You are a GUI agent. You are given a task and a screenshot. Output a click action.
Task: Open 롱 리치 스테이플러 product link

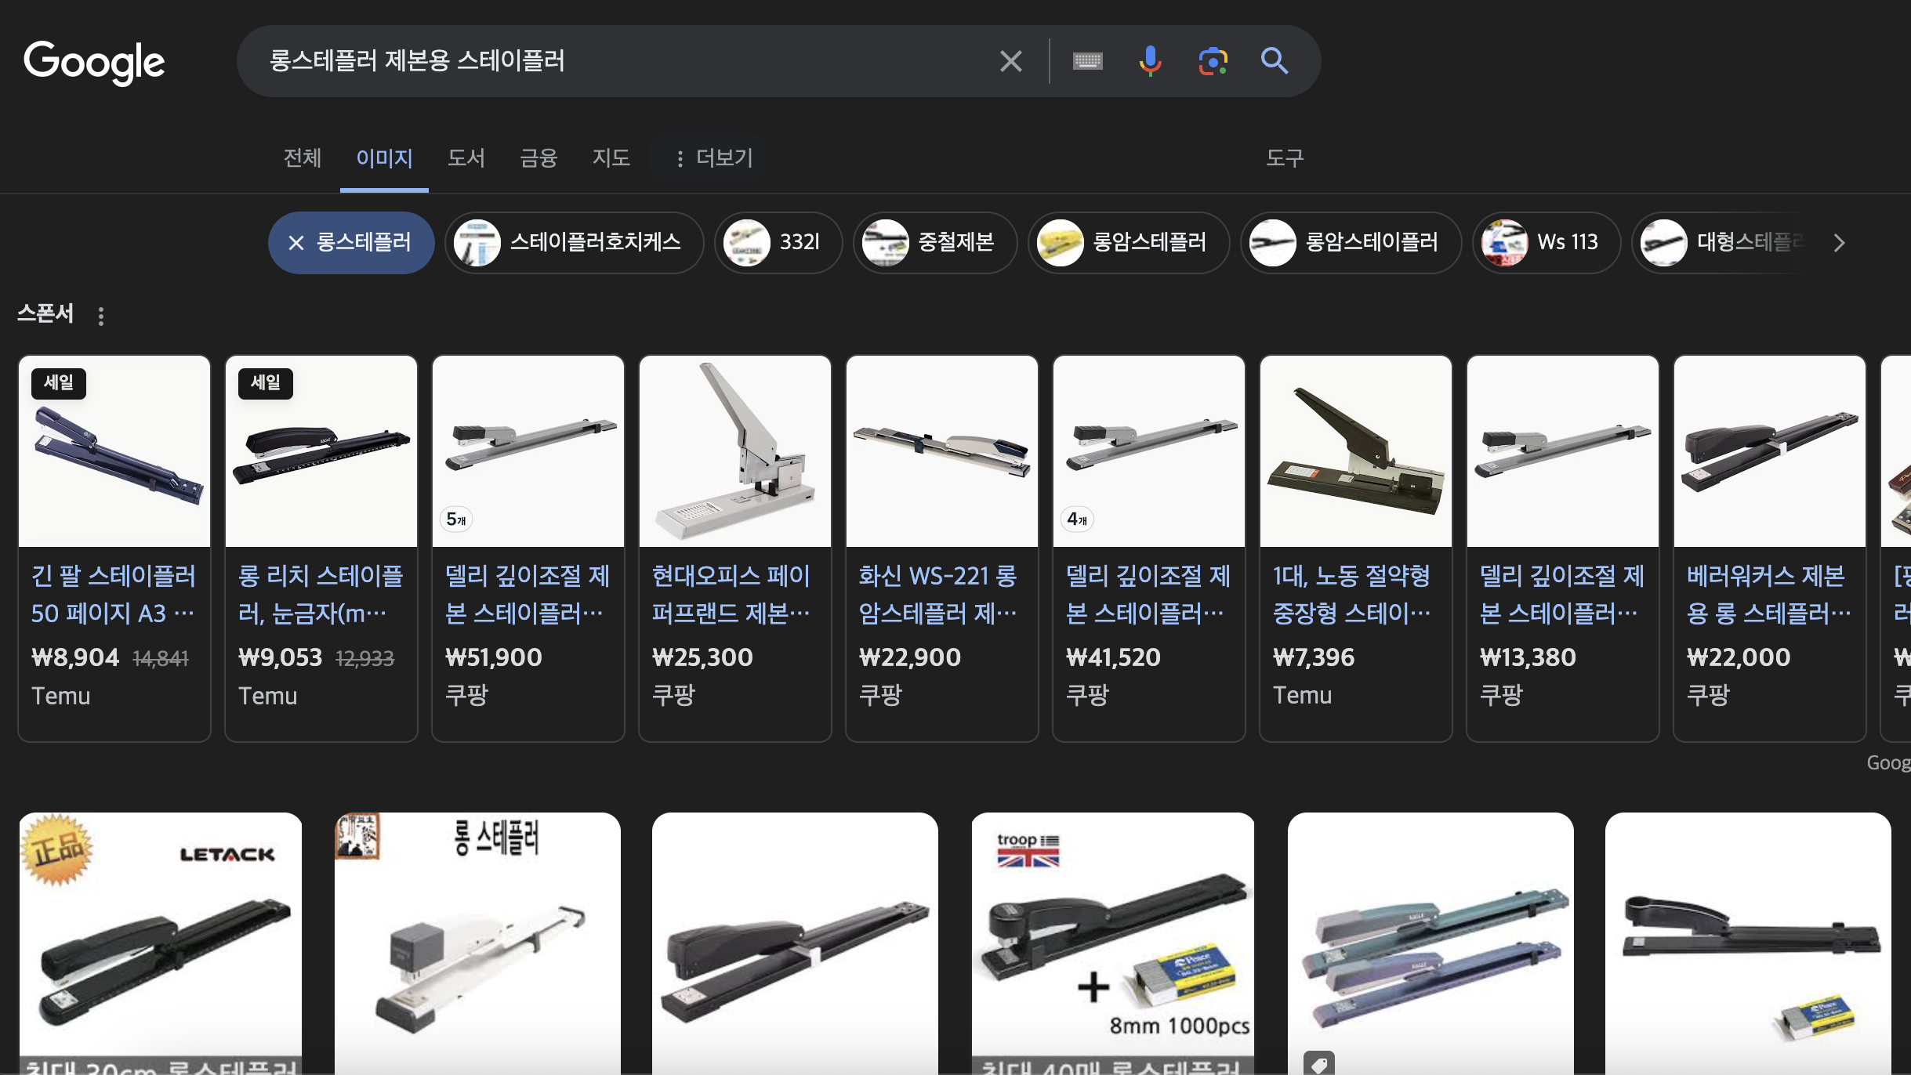tap(321, 595)
